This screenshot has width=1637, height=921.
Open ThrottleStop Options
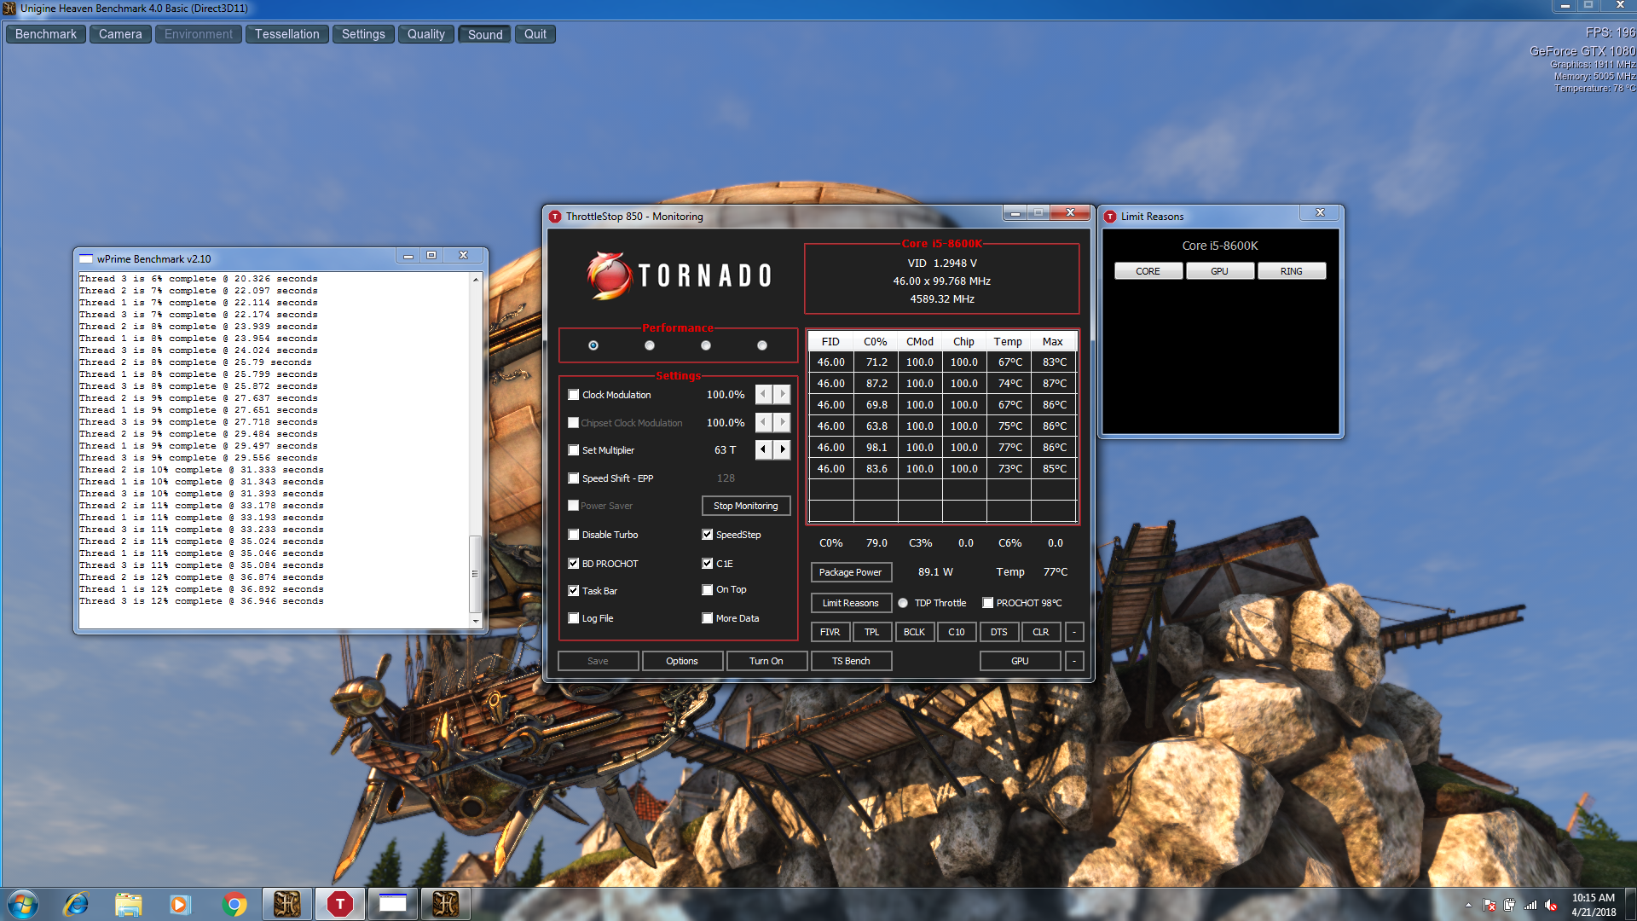point(682,661)
